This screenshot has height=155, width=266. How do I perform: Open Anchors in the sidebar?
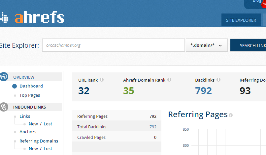click(x=28, y=132)
